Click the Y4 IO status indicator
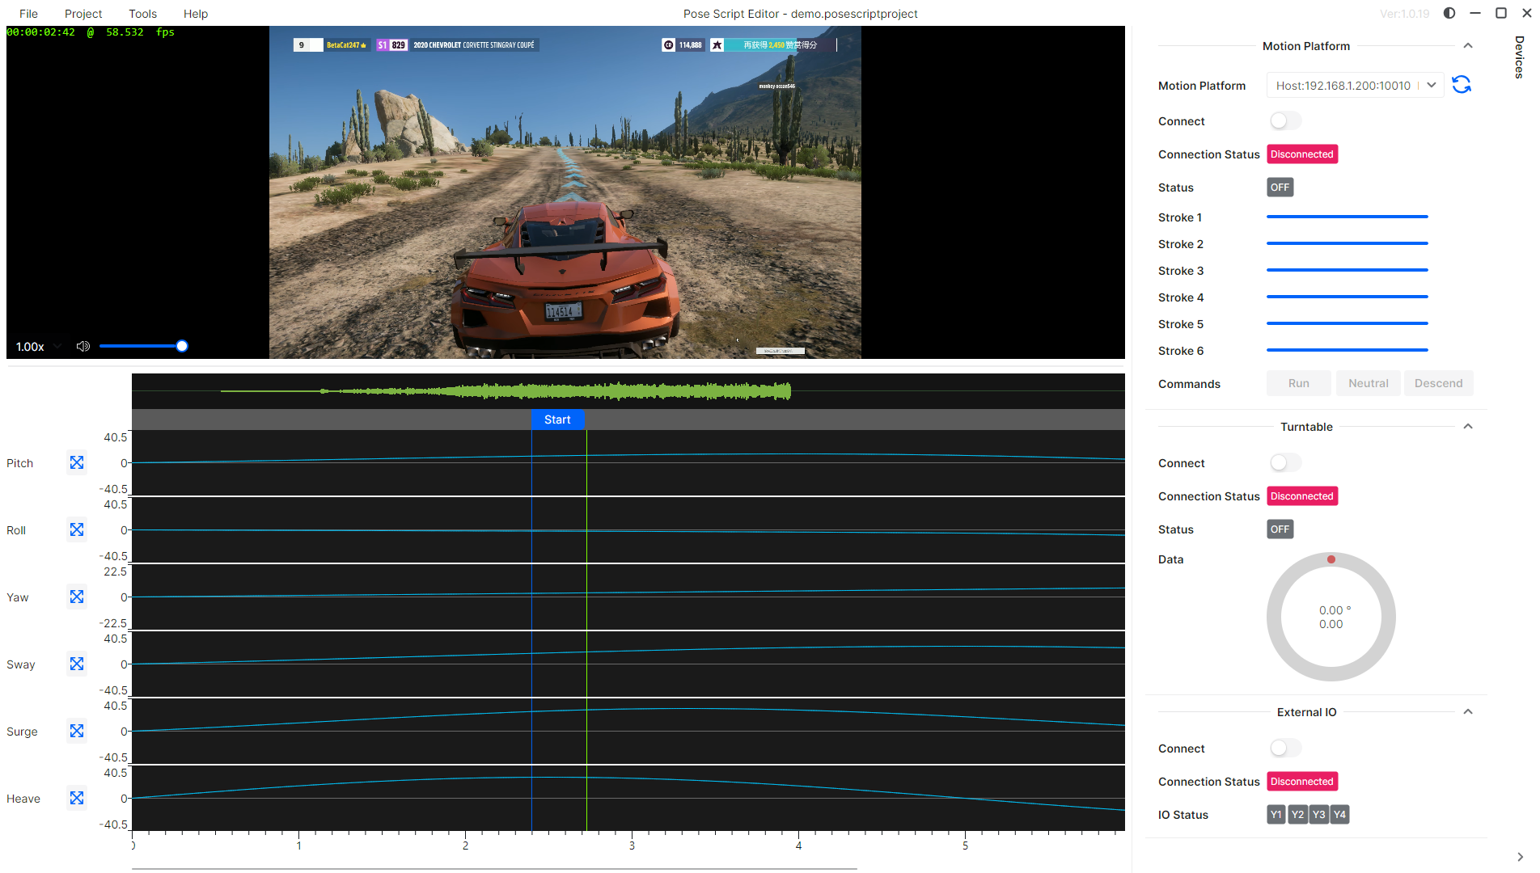Image resolution: width=1540 pixels, height=873 pixels. click(1339, 814)
